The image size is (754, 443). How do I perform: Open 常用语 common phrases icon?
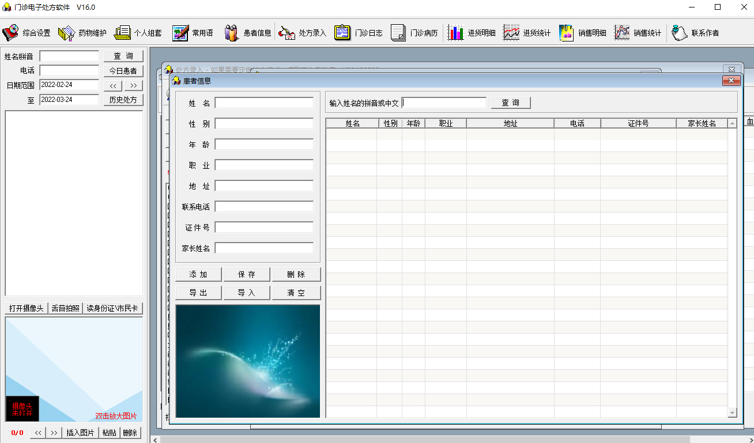pos(181,33)
